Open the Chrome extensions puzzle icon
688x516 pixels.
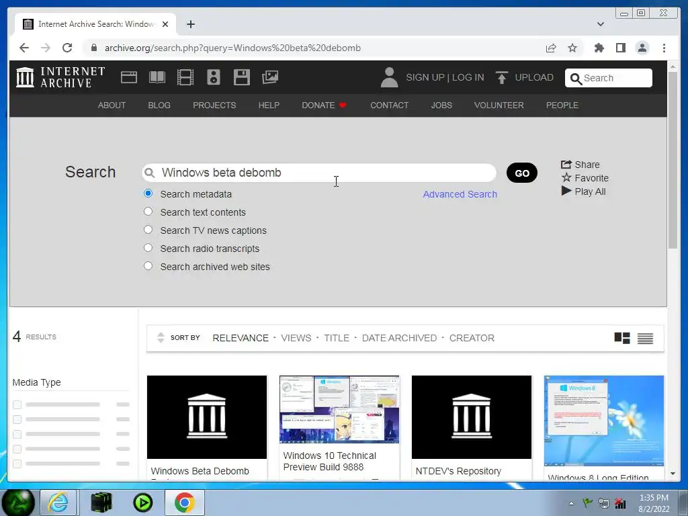[599, 48]
